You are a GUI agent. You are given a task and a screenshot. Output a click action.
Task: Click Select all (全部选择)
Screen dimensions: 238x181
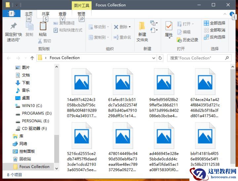215,23
